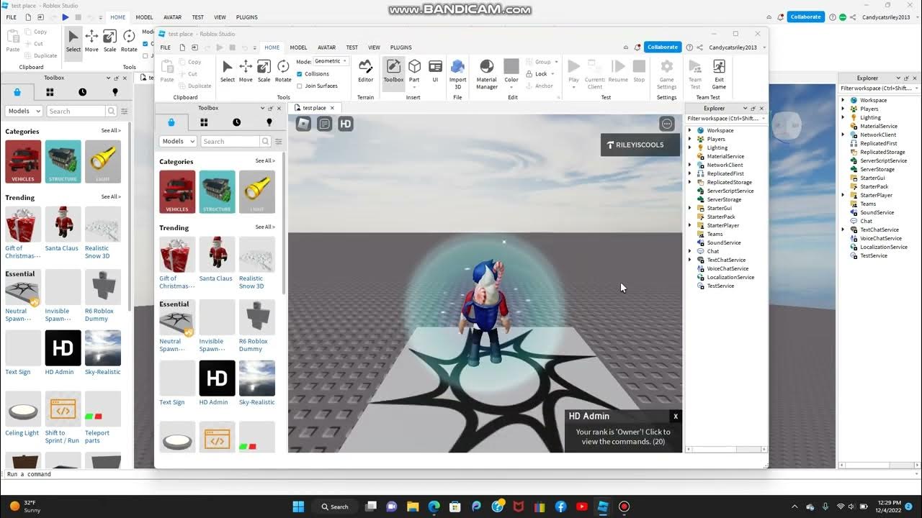Switch to Recent tab in front Toolbox
Viewport: 922px width, 518px height.
237,122
